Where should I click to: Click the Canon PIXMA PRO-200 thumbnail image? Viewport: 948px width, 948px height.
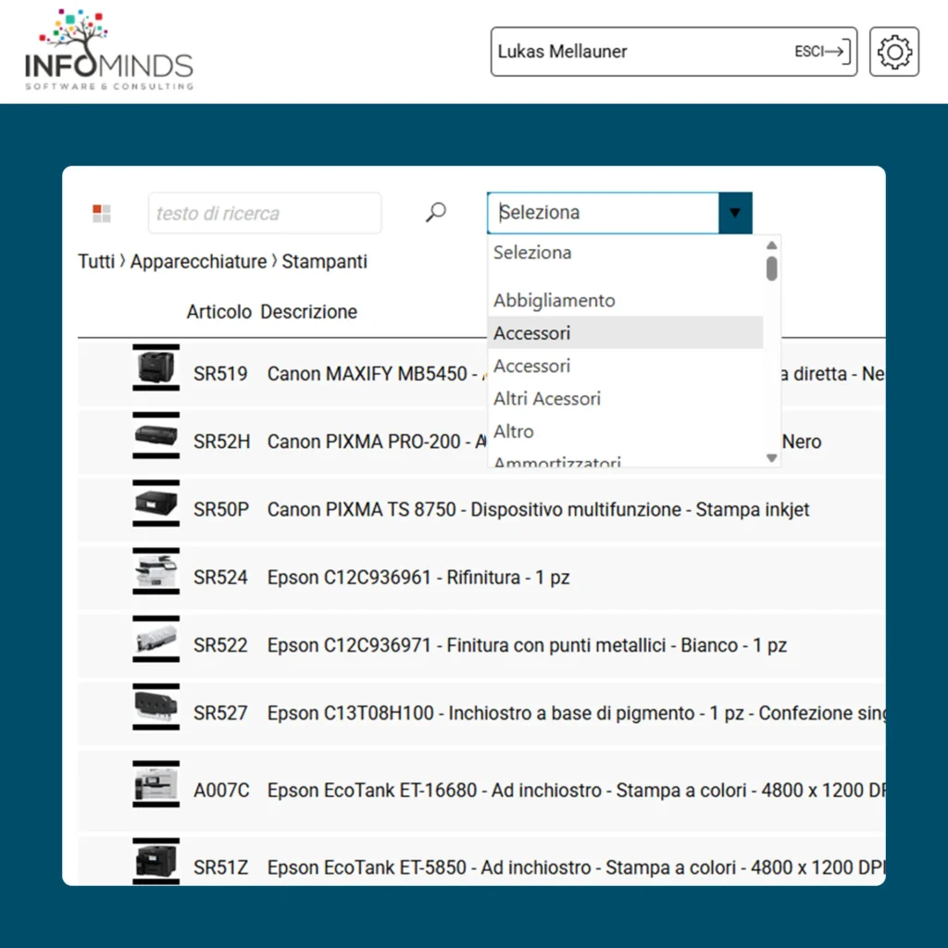[x=156, y=436]
